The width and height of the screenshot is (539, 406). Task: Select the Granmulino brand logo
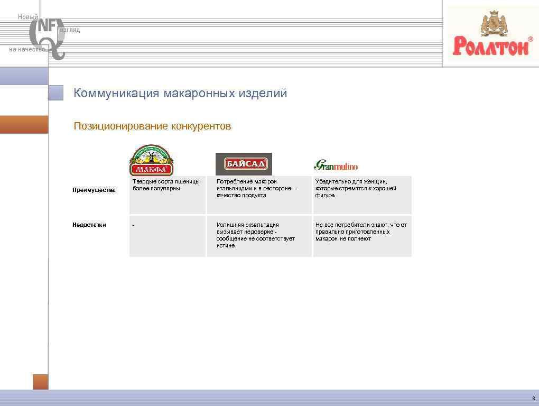tap(336, 165)
